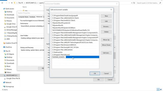Open Pictures under Quick access

pyautogui.click(x=9, y=21)
